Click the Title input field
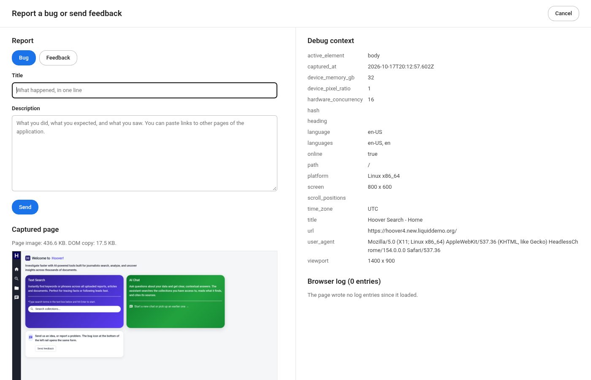Screen dimensions: 591x380 tap(144, 90)
